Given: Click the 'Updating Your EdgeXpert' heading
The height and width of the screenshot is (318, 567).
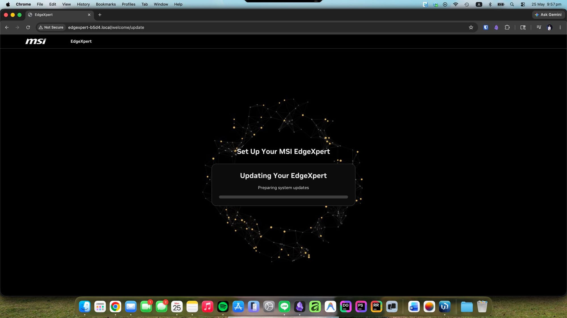Looking at the screenshot, I should 283,176.
